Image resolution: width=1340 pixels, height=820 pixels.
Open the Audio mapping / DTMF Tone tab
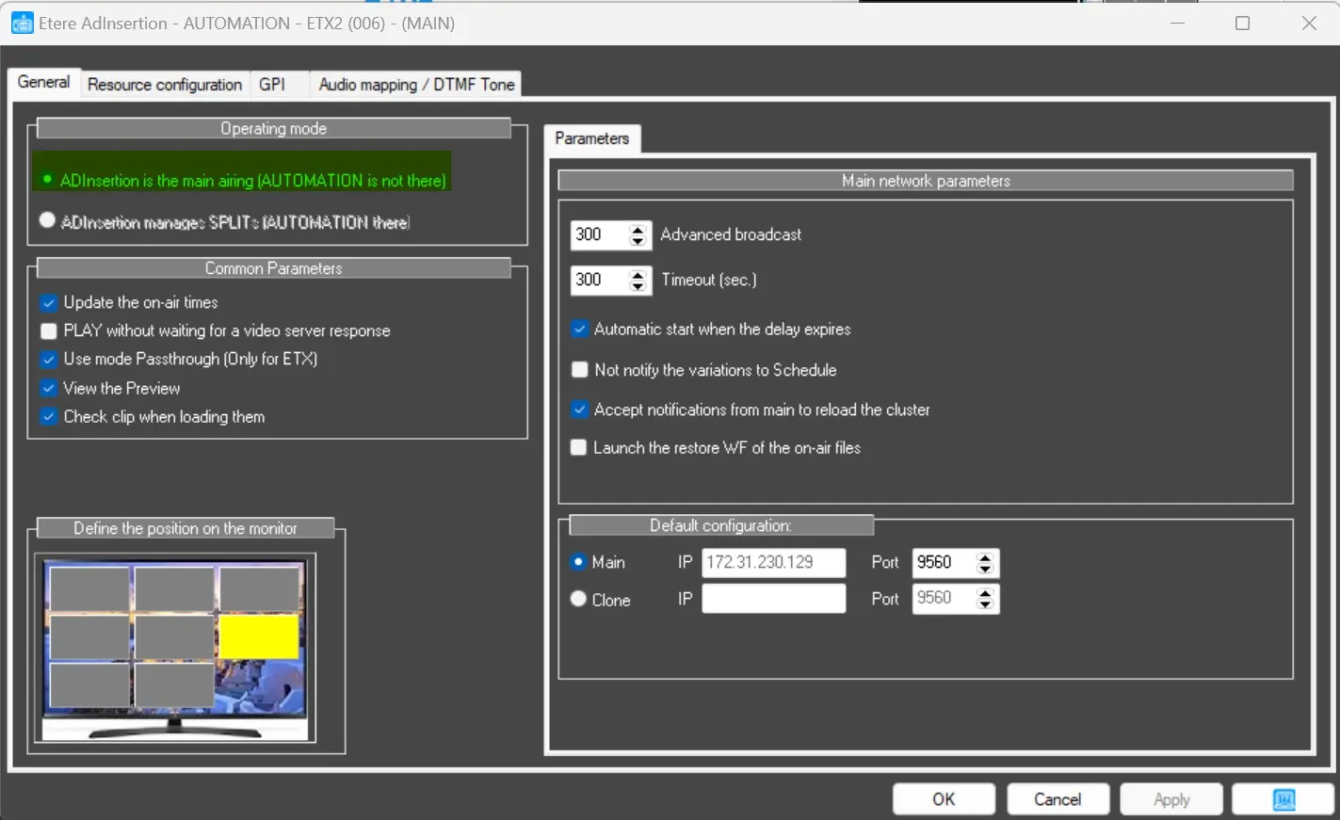416,85
